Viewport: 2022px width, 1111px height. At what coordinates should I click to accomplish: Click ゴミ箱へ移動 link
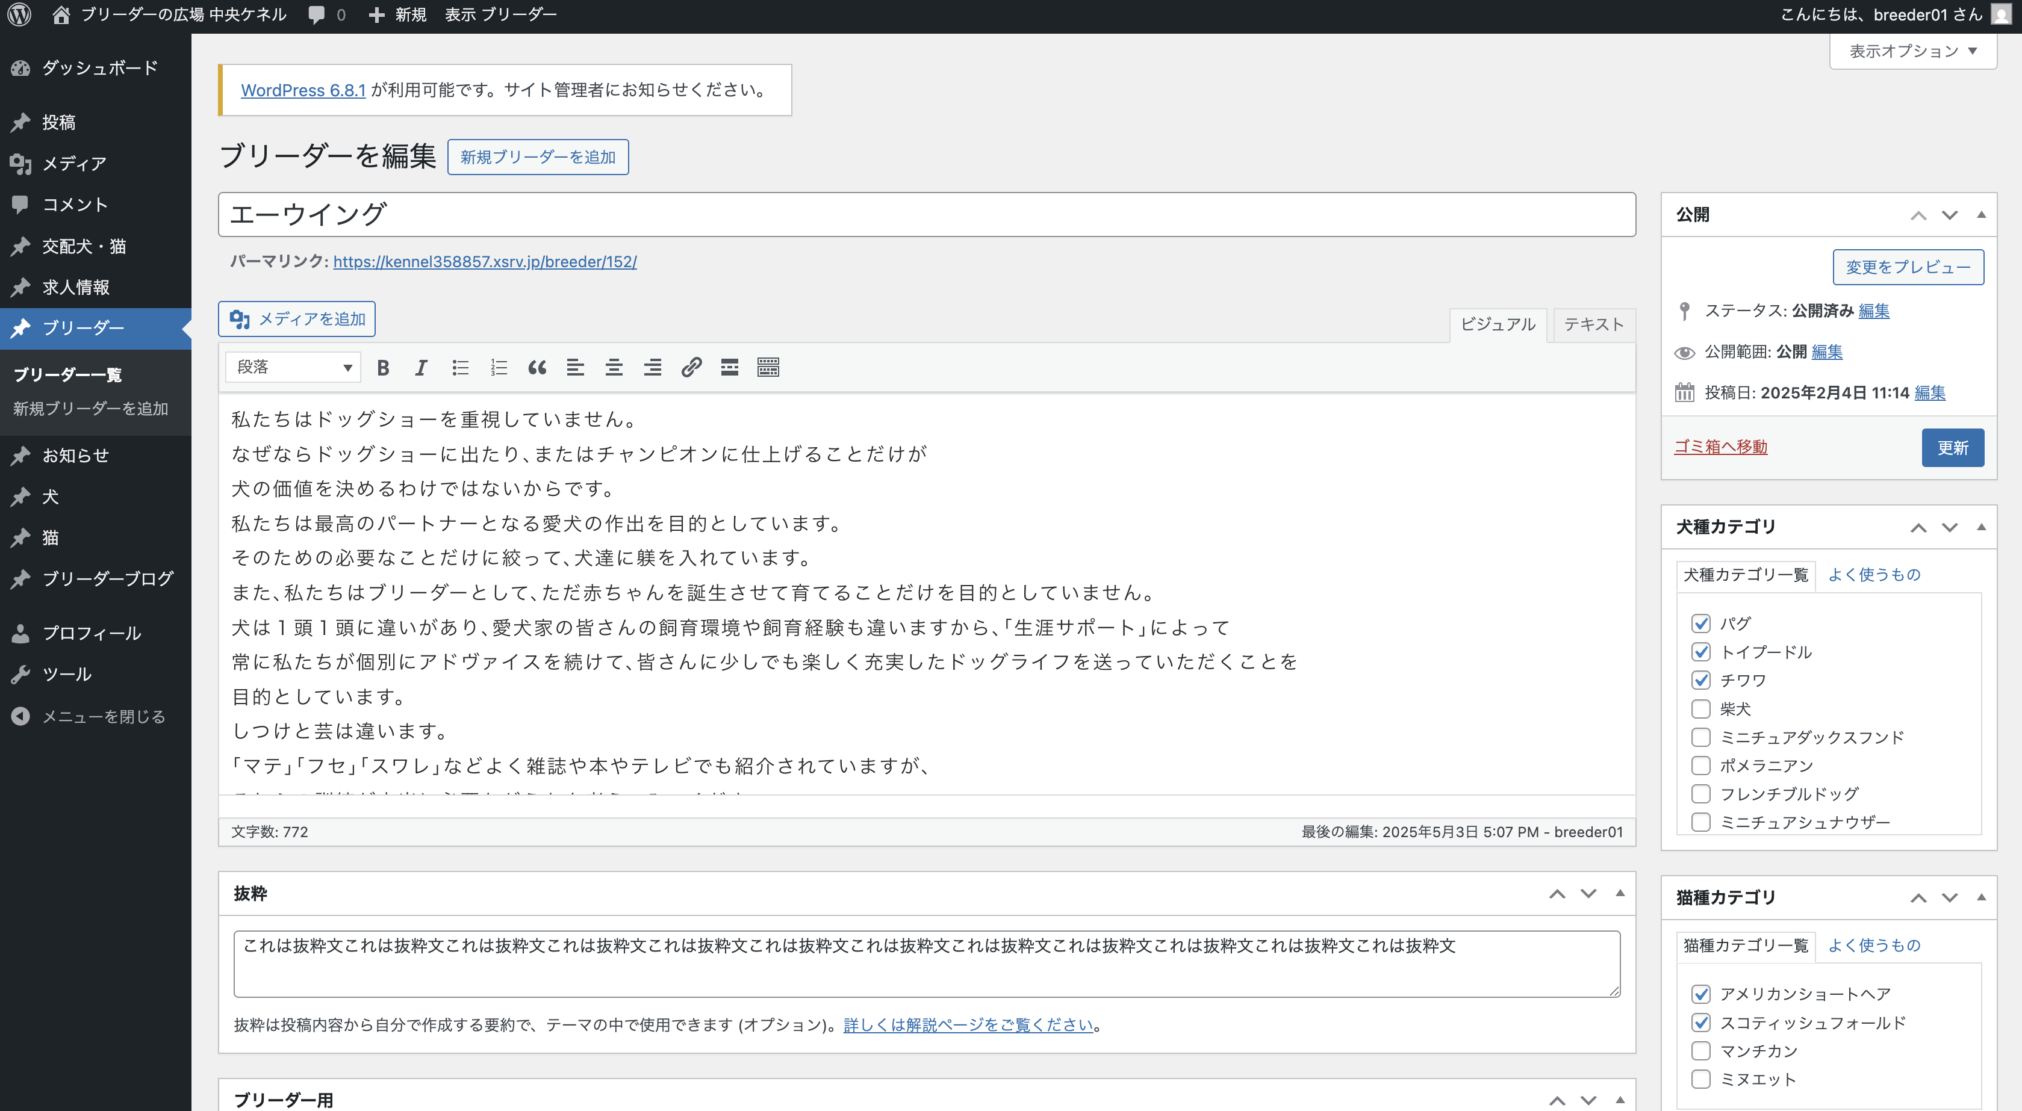tap(1720, 447)
